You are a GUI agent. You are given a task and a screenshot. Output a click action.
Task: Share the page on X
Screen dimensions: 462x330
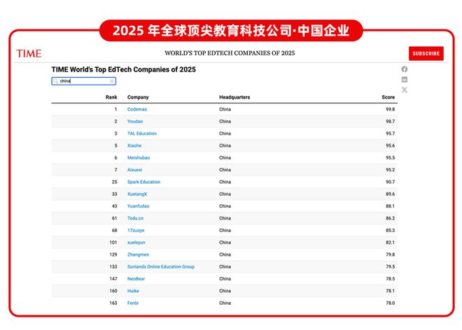(x=405, y=90)
